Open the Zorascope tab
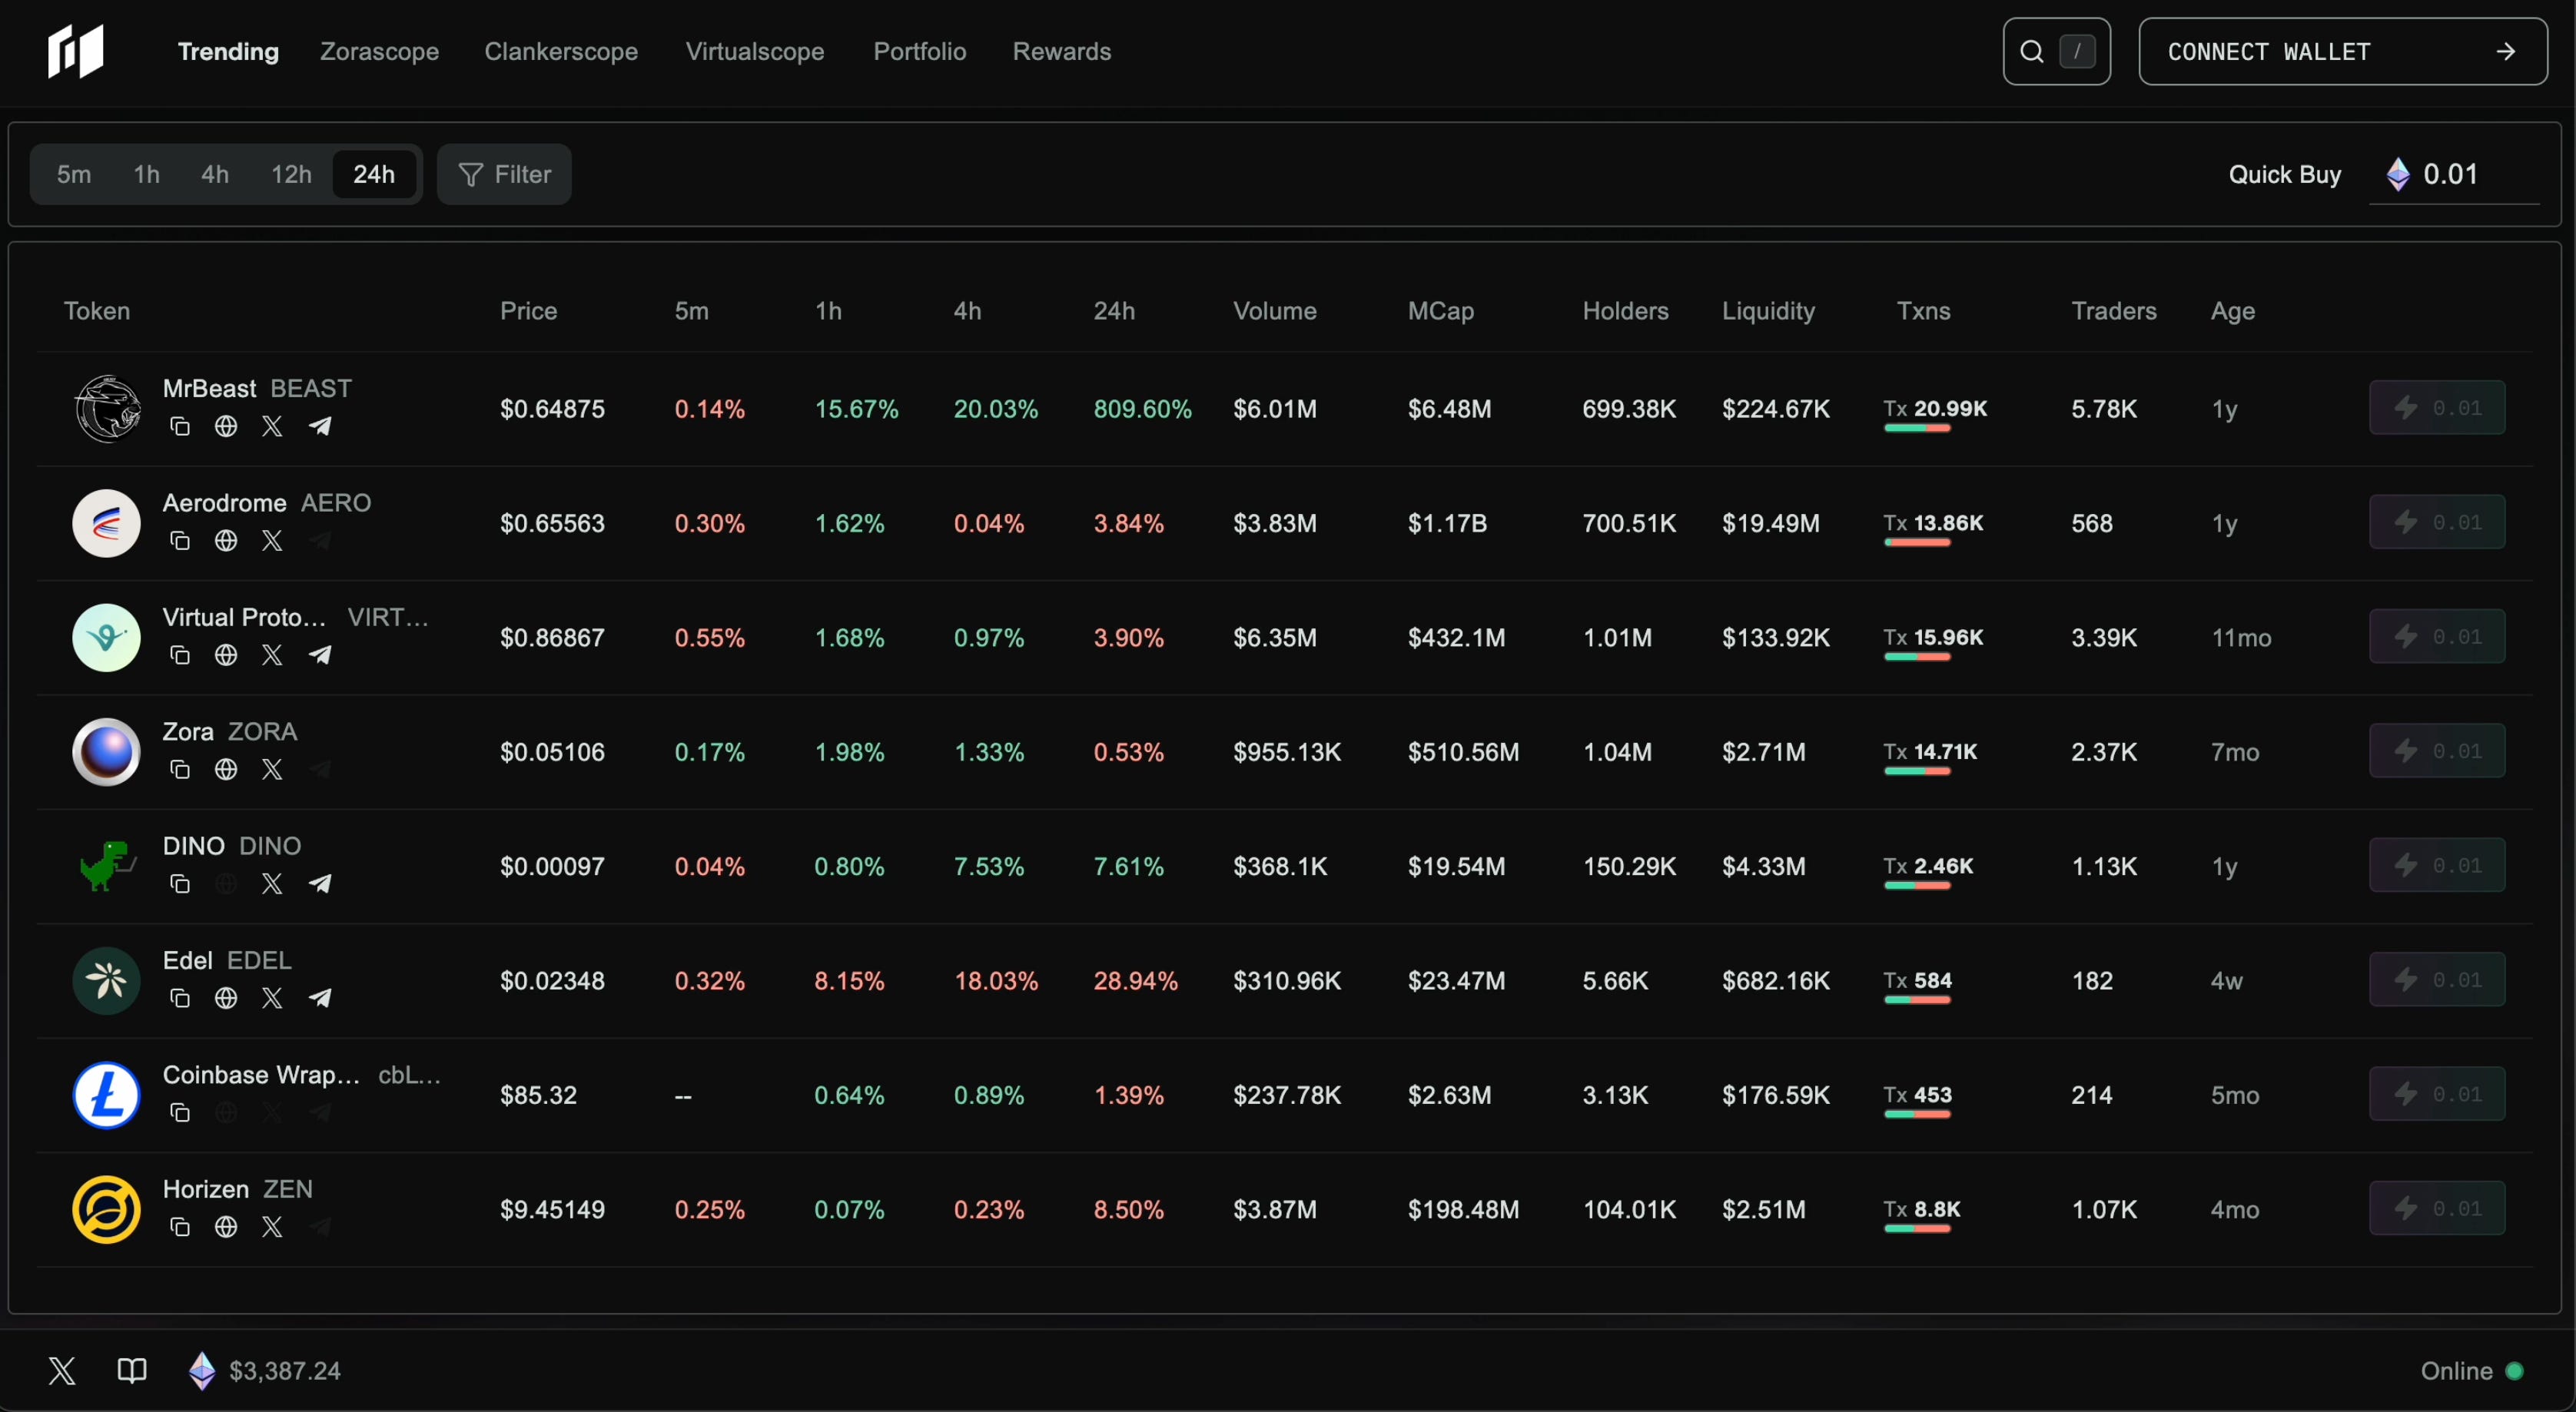This screenshot has height=1412, width=2576. (379, 52)
